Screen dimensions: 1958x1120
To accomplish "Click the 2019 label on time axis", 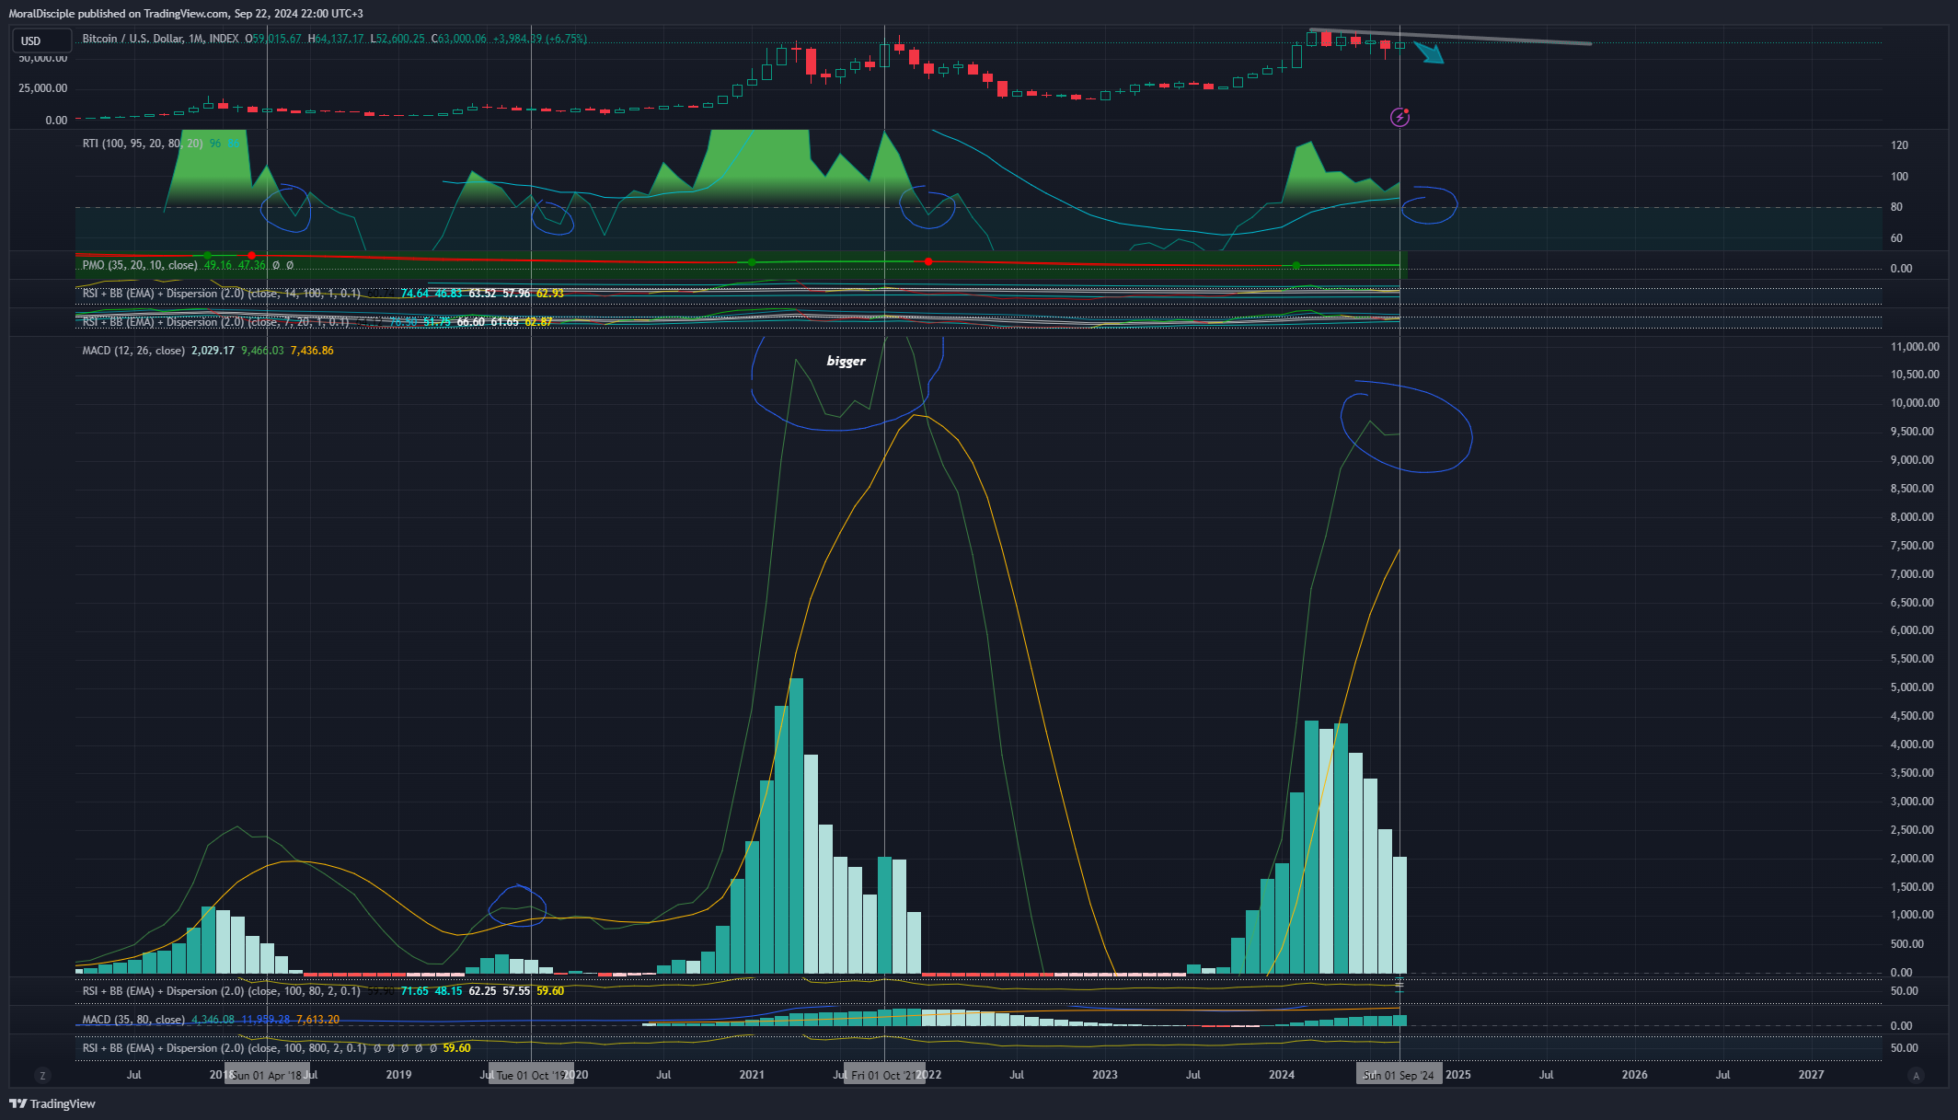I will [x=398, y=1075].
